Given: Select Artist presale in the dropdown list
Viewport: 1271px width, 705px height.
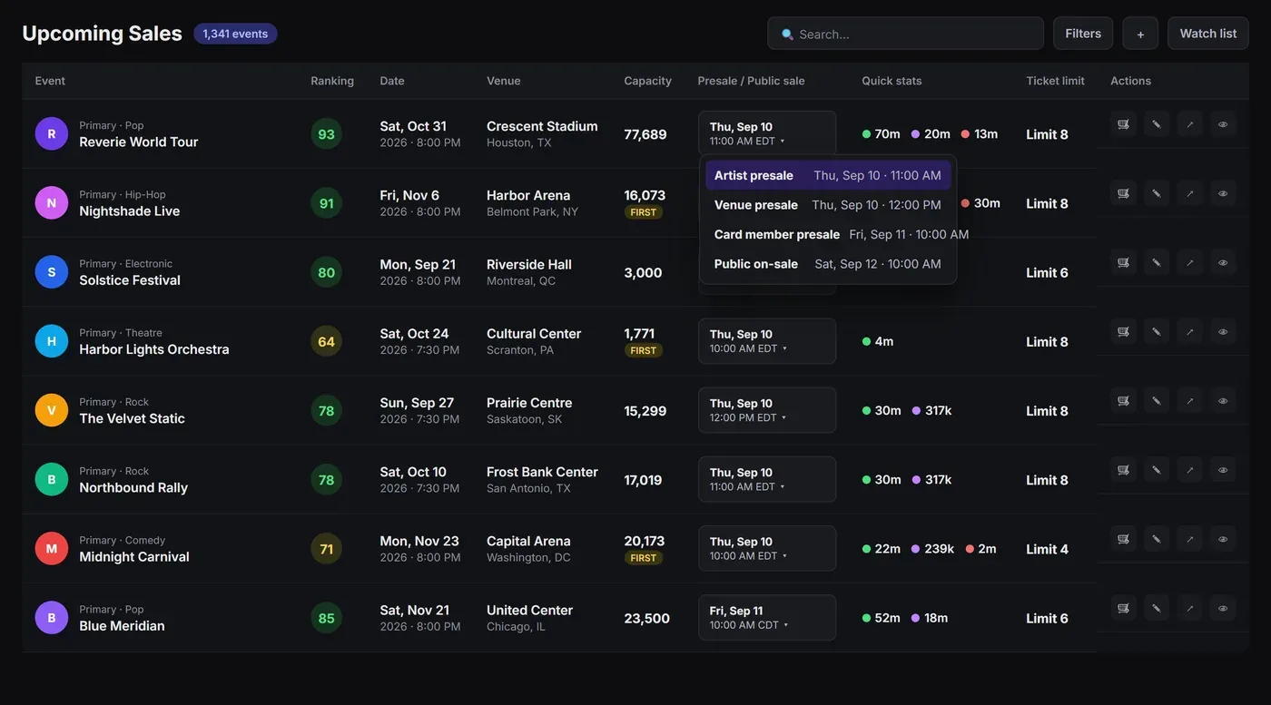Looking at the screenshot, I should [828, 175].
